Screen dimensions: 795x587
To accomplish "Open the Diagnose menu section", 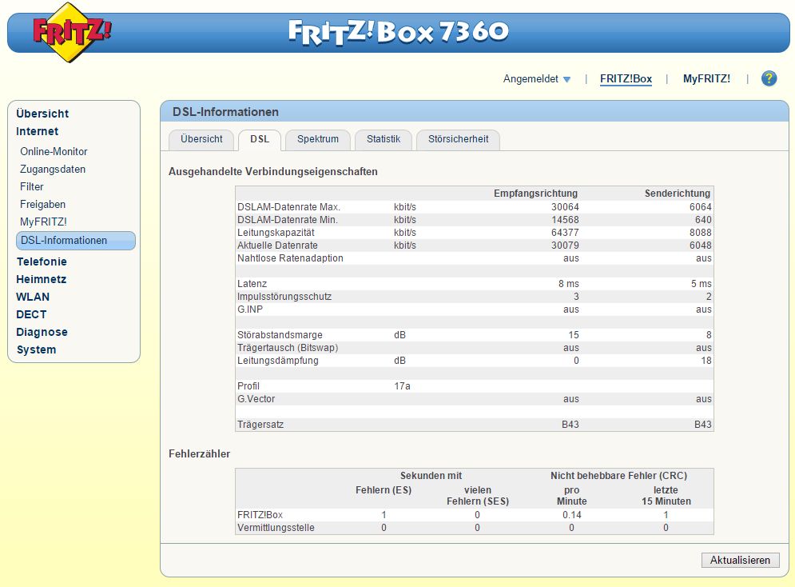I will click(x=42, y=332).
